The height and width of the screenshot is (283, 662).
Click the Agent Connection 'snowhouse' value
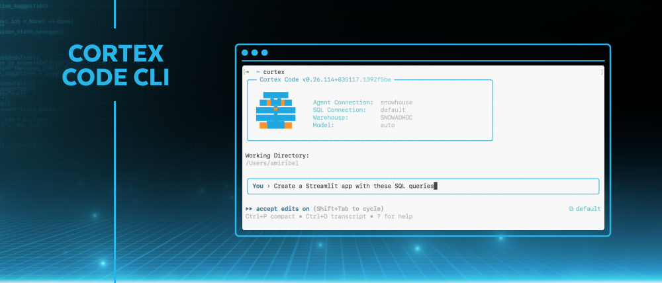coord(396,102)
